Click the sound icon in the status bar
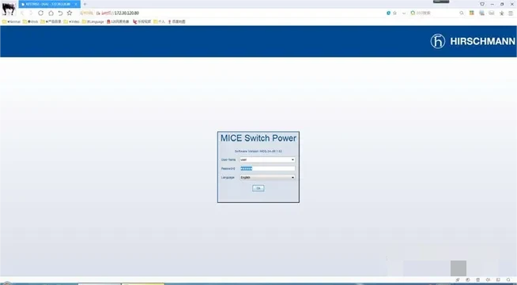517x285 pixels. pyautogui.click(x=489, y=279)
